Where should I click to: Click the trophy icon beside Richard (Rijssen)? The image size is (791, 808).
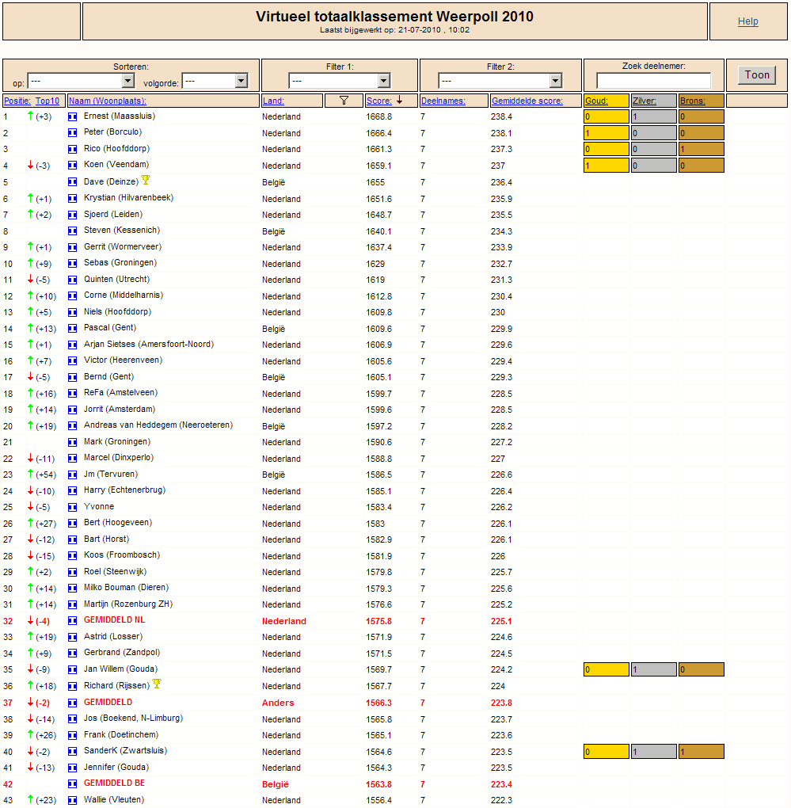157,684
